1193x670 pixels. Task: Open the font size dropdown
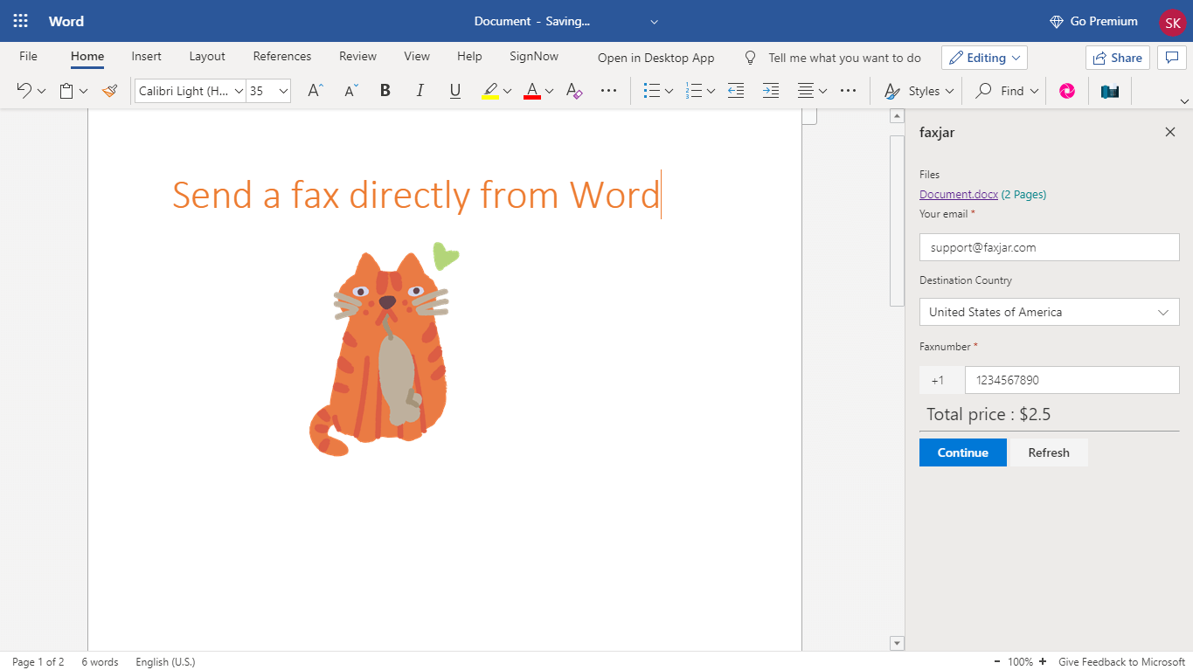pos(283,91)
